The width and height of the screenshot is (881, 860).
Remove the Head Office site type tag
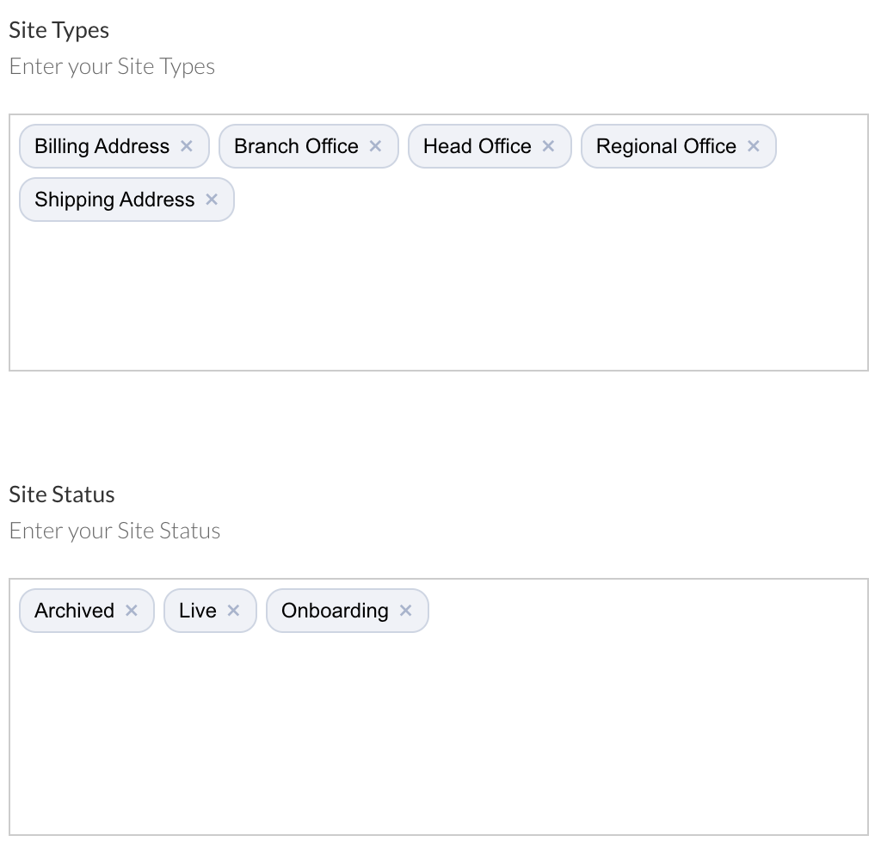548,146
